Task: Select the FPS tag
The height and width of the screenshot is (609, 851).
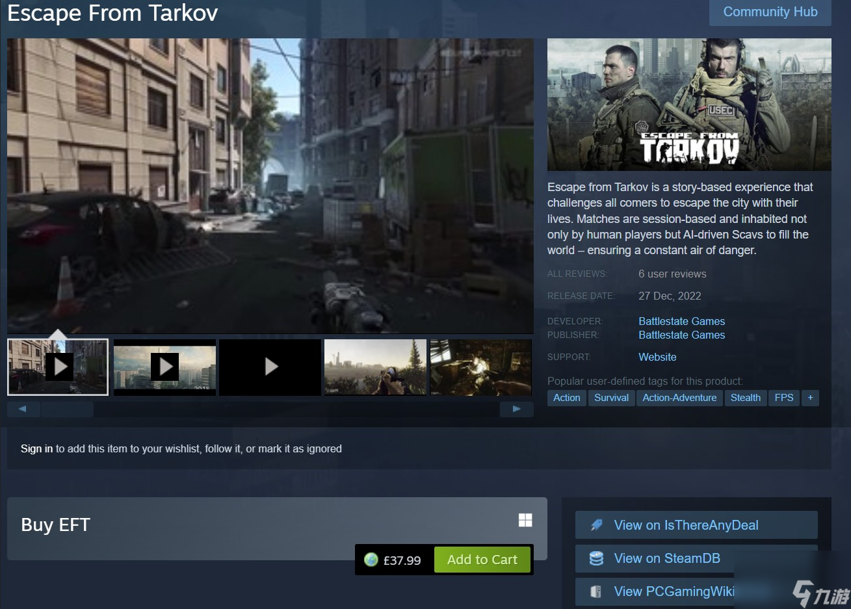Action: pos(784,398)
